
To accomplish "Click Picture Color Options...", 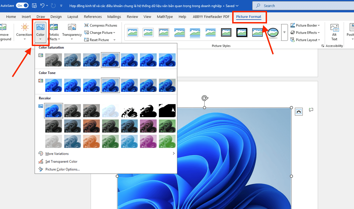I will (x=62, y=169).
